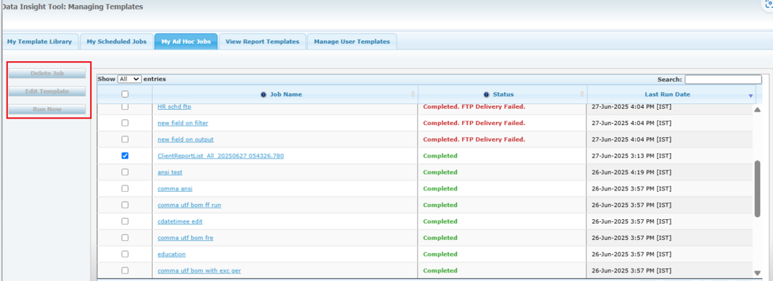Click the info icon beside Job Name header
Screen dimensions: 773x281
263,94
